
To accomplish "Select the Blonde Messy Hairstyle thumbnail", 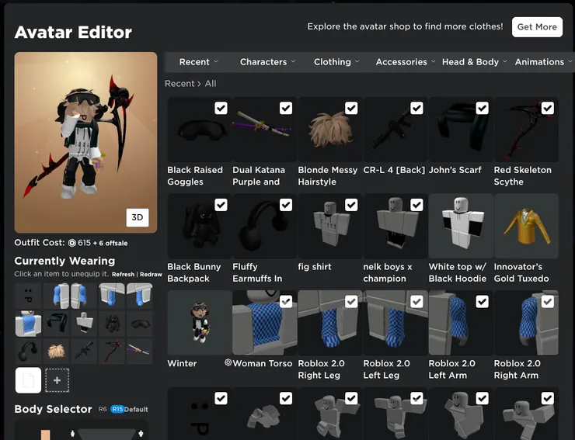I will [330, 130].
